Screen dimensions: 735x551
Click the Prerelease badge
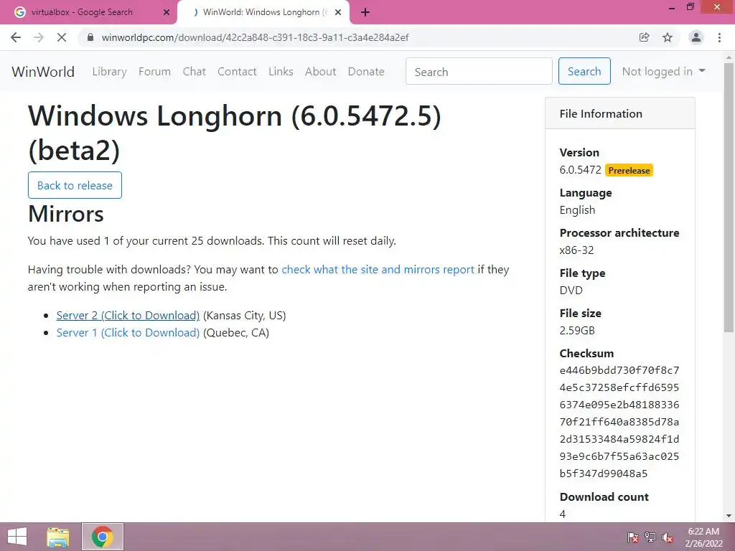pyautogui.click(x=629, y=171)
